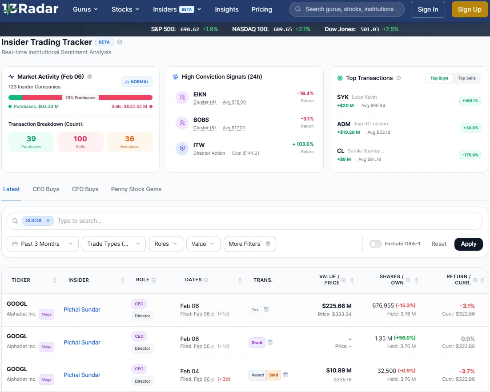
Task: Open the Roles filter dropdown
Action: [166, 244]
